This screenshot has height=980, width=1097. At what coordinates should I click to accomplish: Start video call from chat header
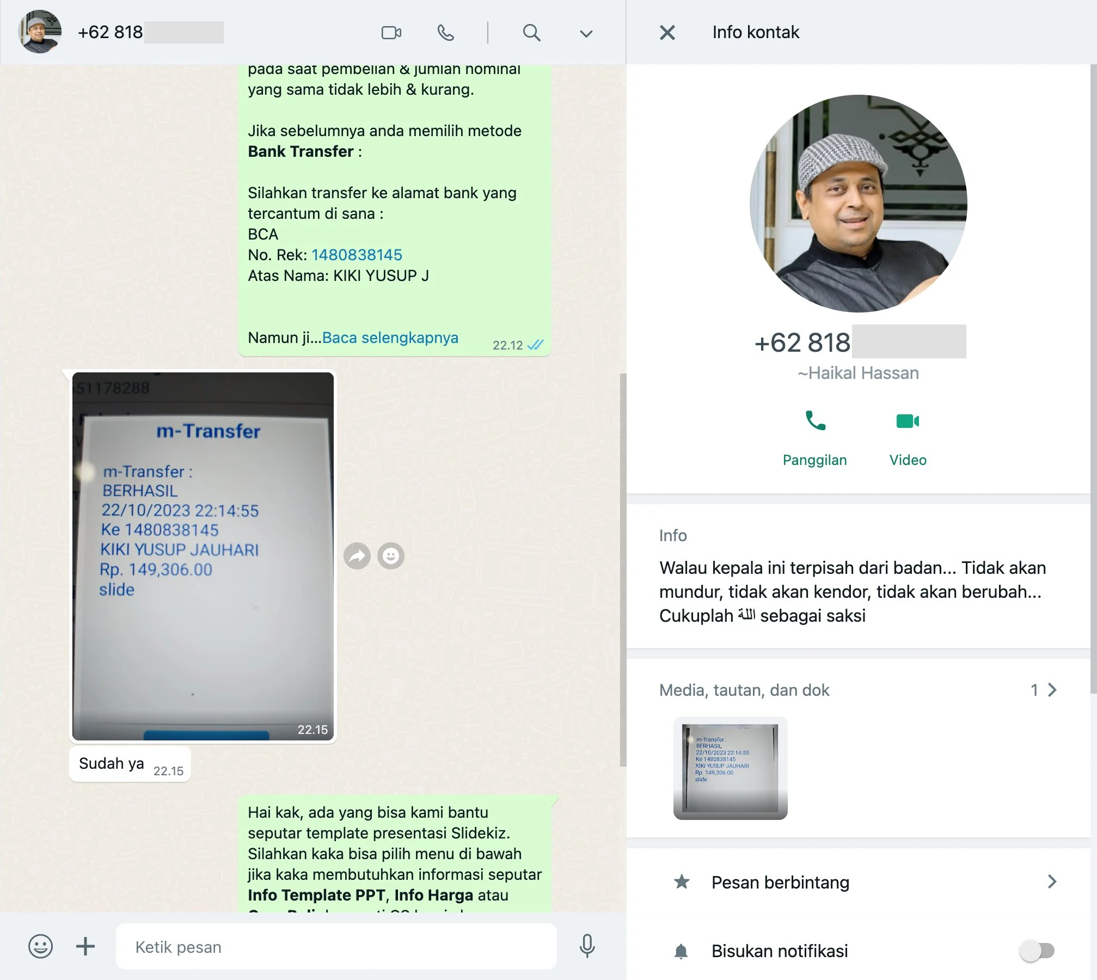[391, 33]
